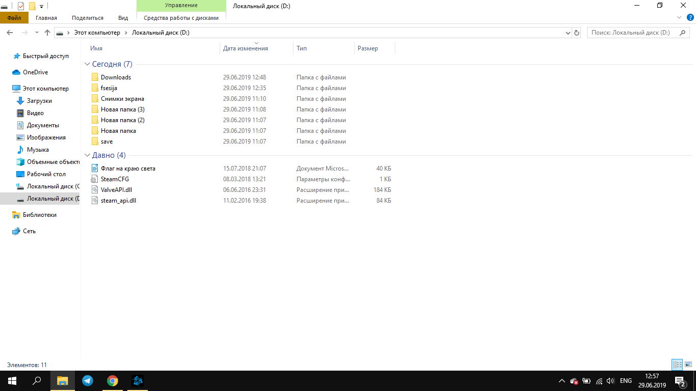Click the New folder quick access icon

coord(32,6)
